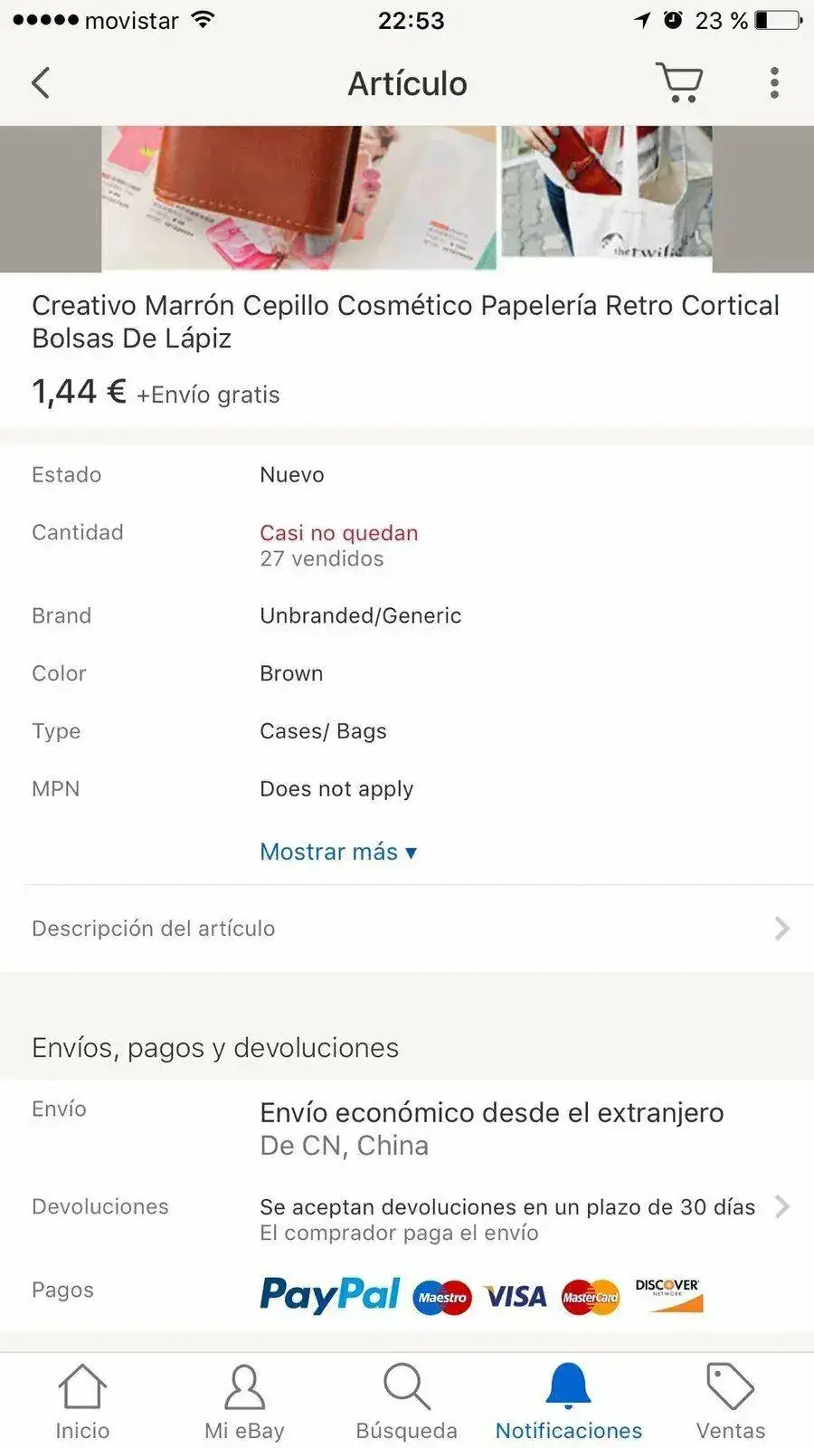814x1448 pixels.
Task: Open the shopping cart
Action: 679,82
